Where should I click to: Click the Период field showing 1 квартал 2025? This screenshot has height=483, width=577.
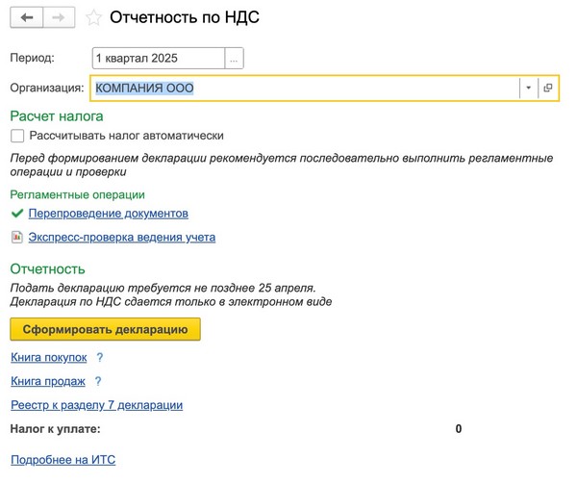click(158, 59)
